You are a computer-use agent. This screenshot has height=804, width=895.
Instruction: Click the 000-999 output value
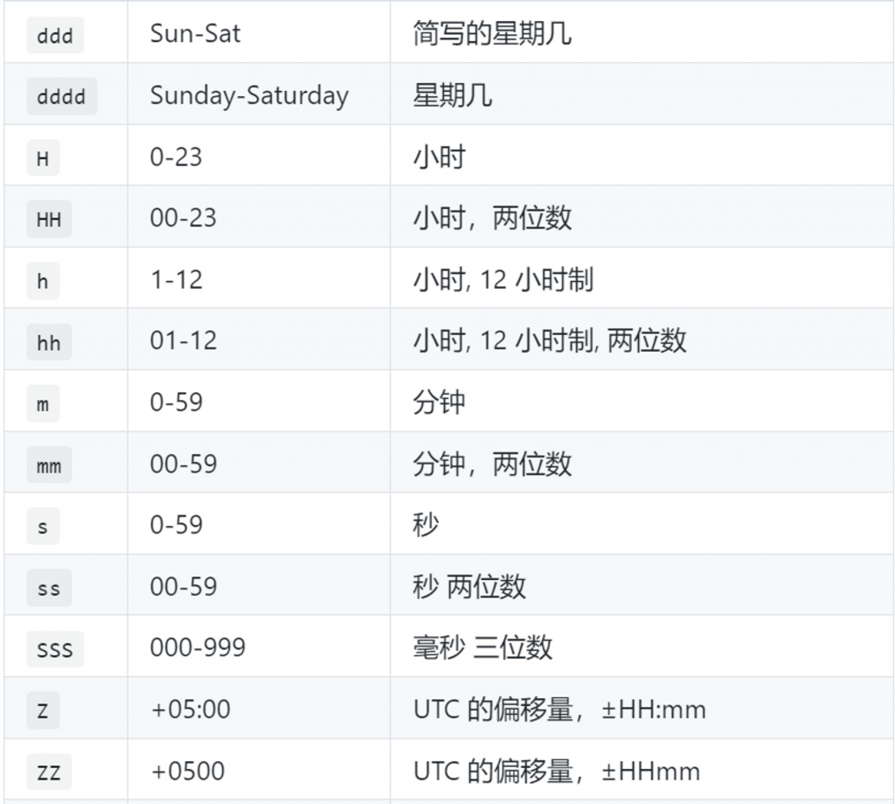198,647
